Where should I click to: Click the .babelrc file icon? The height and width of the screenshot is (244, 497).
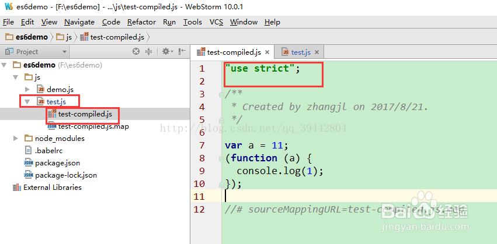point(29,151)
